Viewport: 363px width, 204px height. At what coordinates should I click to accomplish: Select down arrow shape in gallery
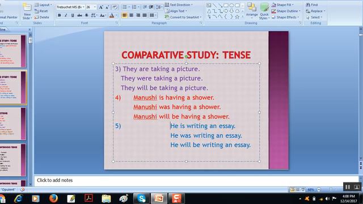pyautogui.click(x=231, y=11)
